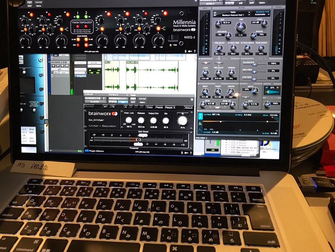Click the bx_limiter XL knob
This screenshot has width=335, height=252.
[x=182, y=121]
